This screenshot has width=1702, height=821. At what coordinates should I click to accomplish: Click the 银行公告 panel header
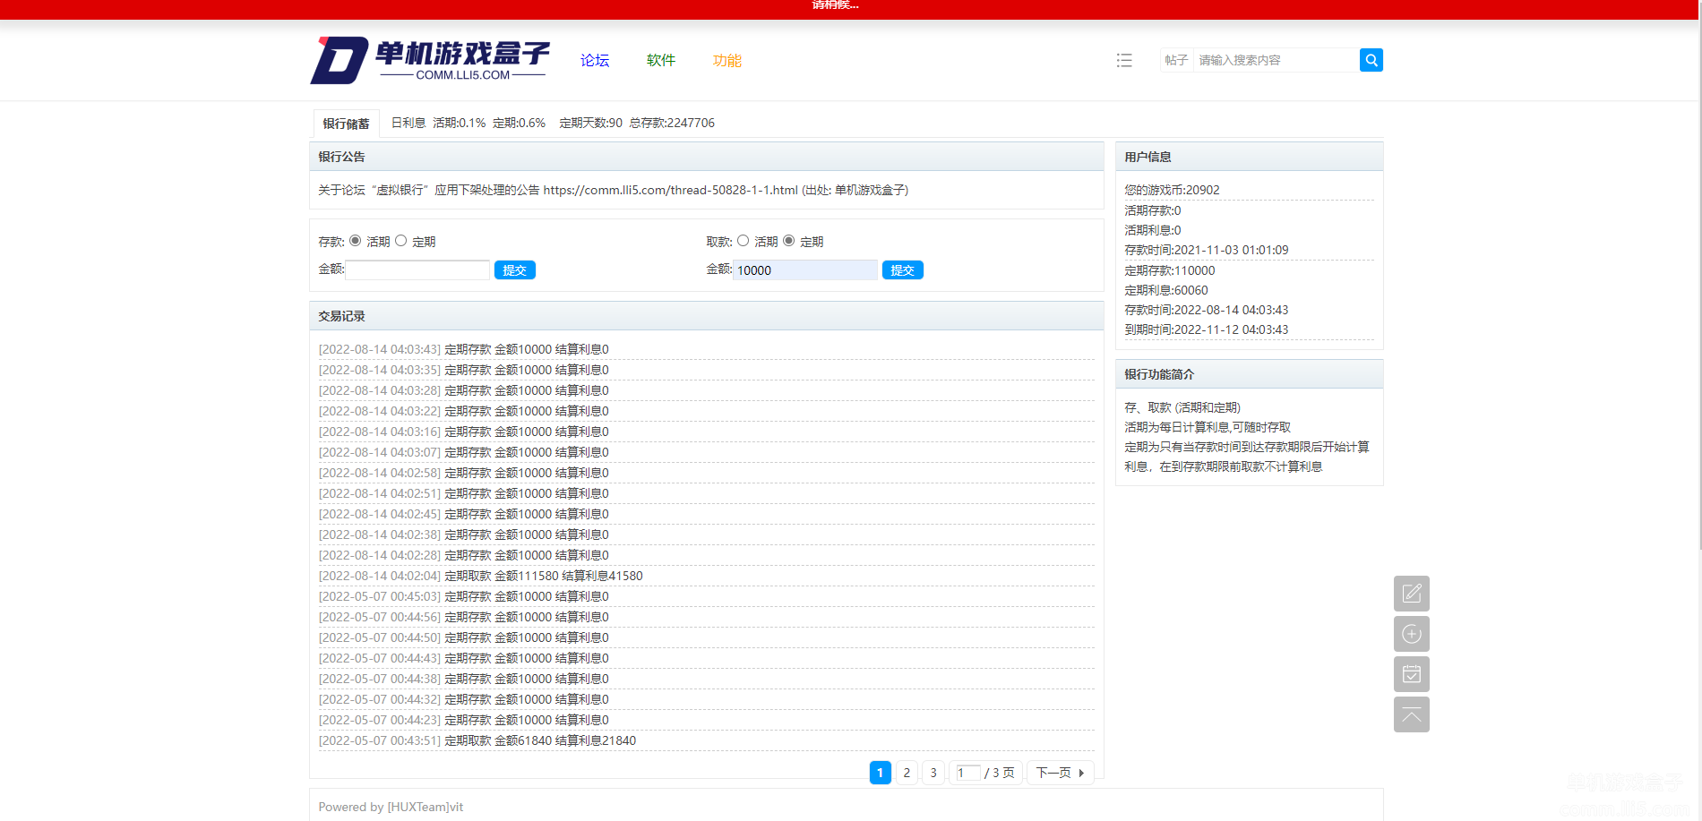(707, 157)
